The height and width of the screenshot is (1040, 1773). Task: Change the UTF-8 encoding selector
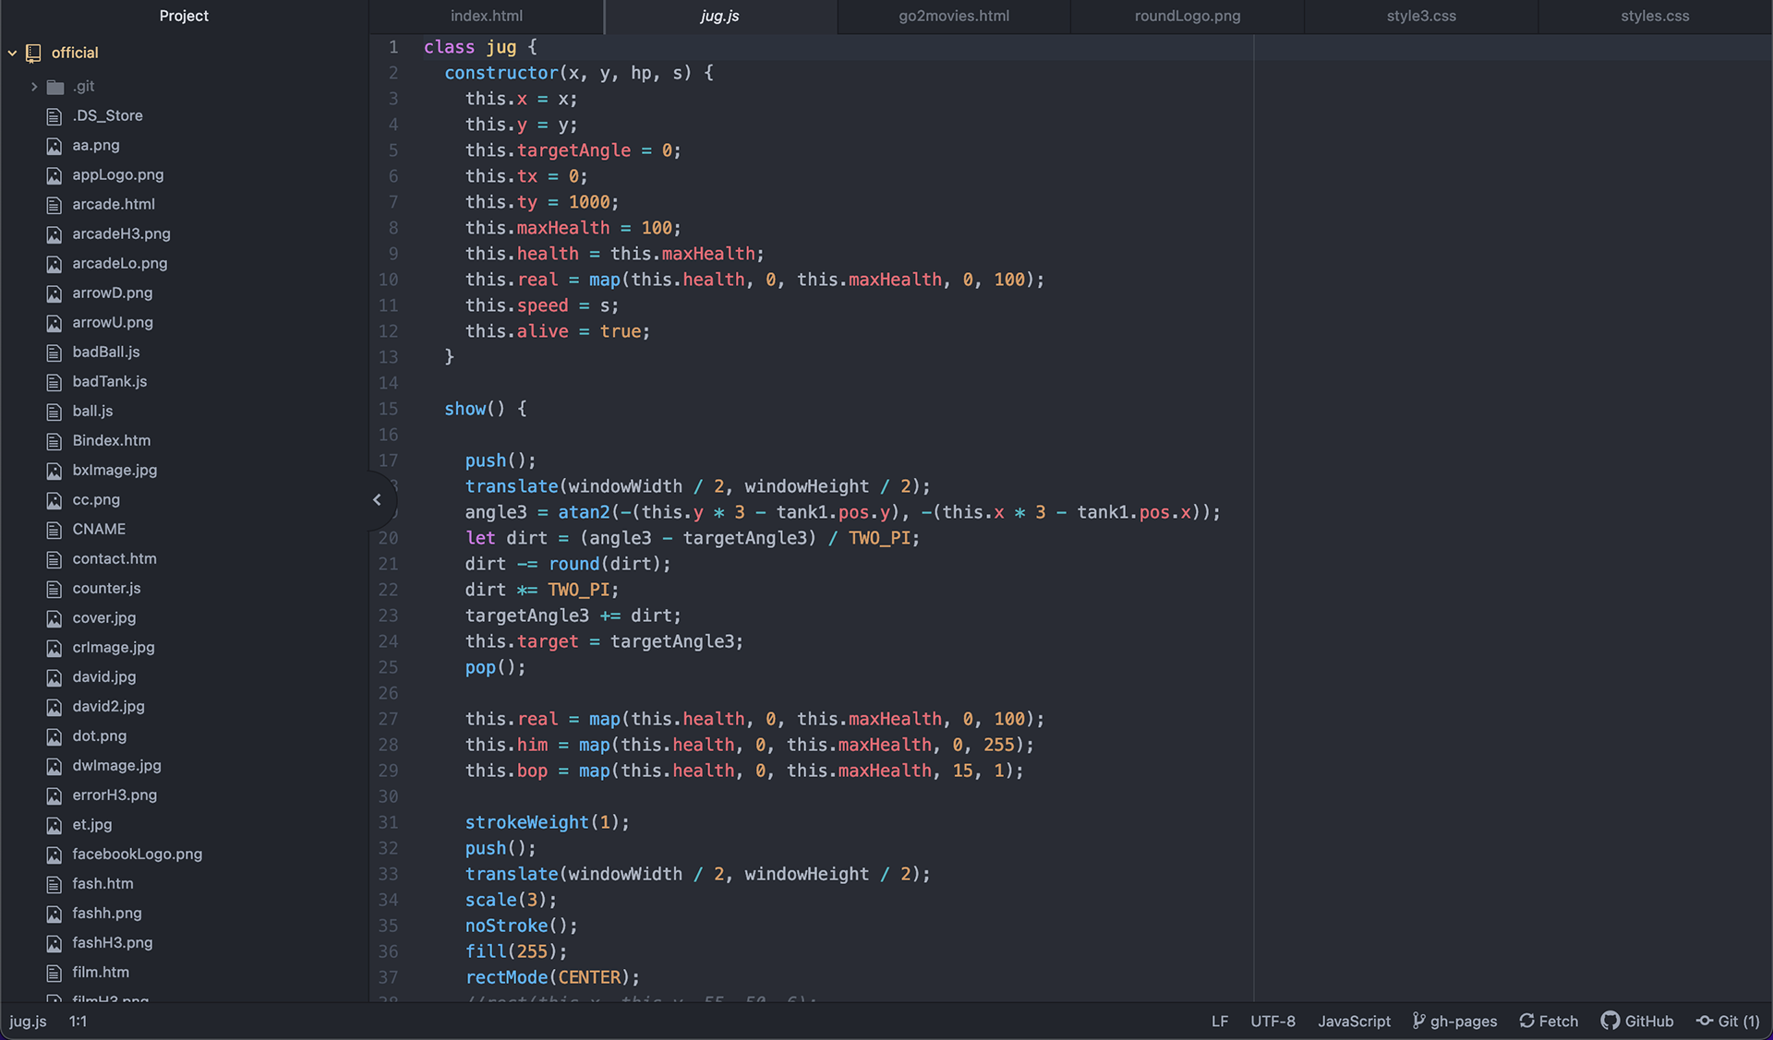[1272, 1021]
